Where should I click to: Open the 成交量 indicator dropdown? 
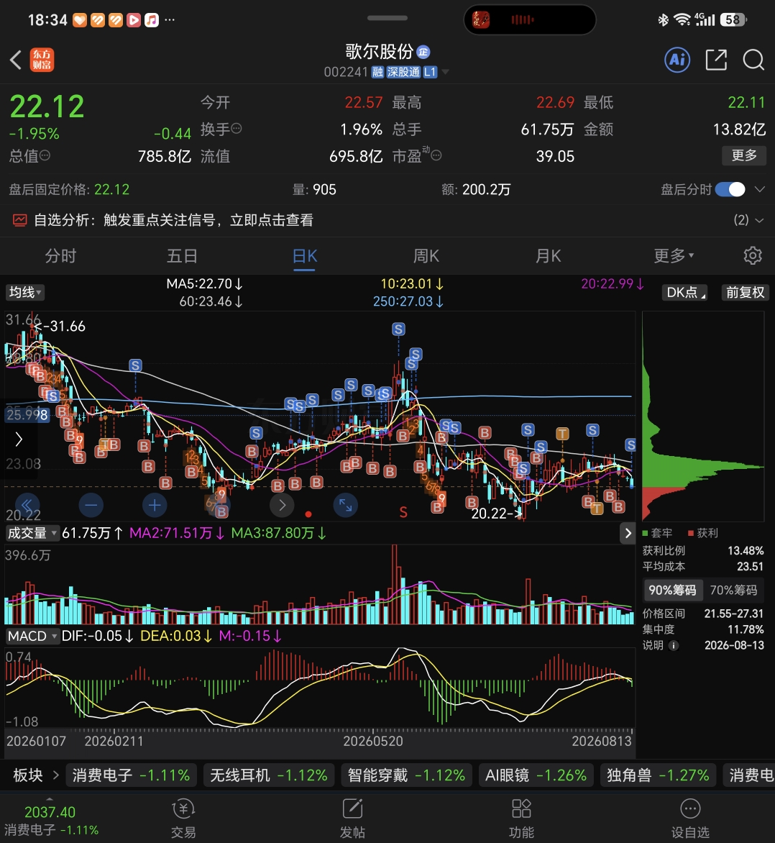pyautogui.click(x=32, y=533)
